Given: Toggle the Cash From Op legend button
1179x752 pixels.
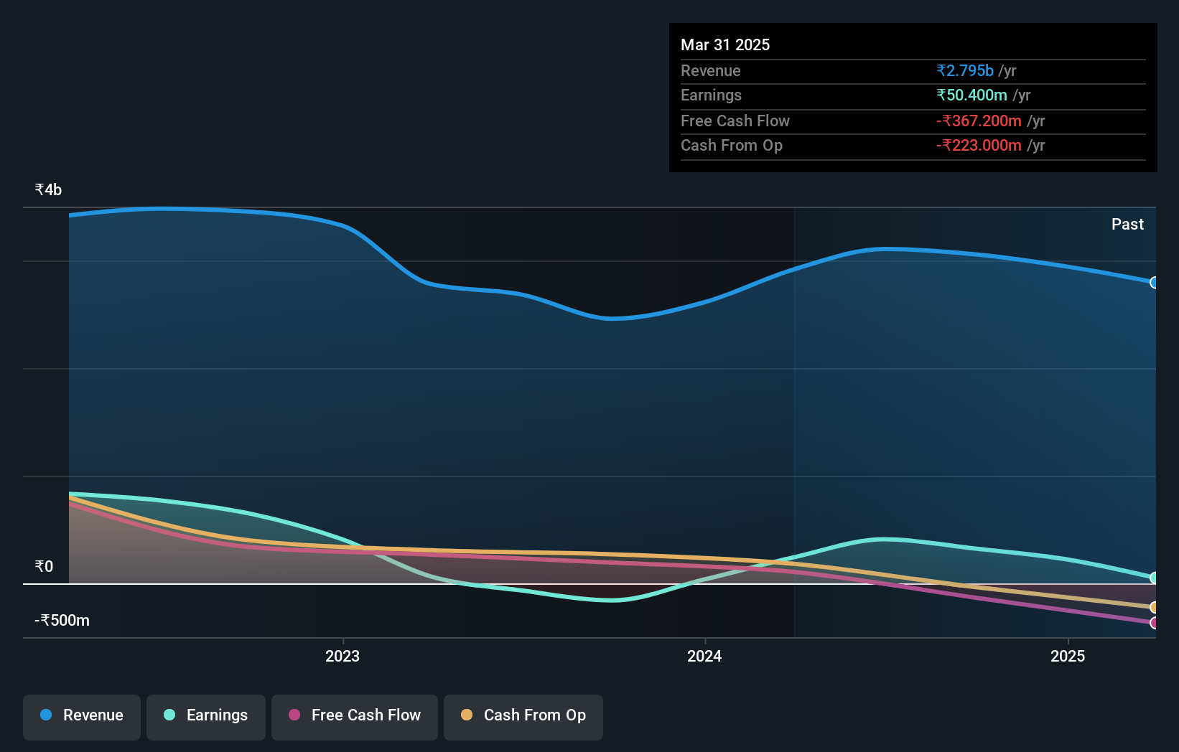Looking at the screenshot, I should click(523, 717).
